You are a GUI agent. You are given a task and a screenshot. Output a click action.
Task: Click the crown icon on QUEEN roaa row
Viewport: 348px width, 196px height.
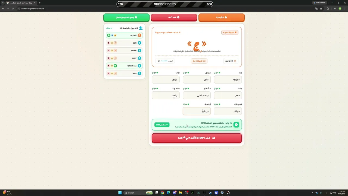coord(112,66)
